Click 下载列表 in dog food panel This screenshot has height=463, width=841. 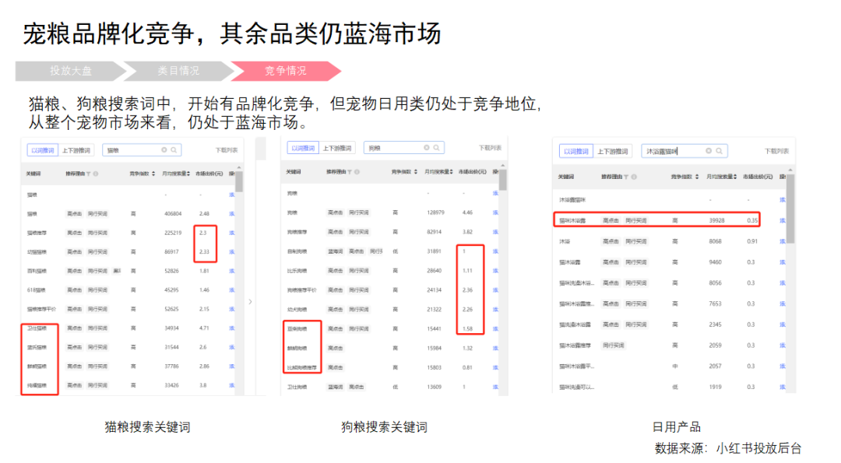[x=489, y=148]
